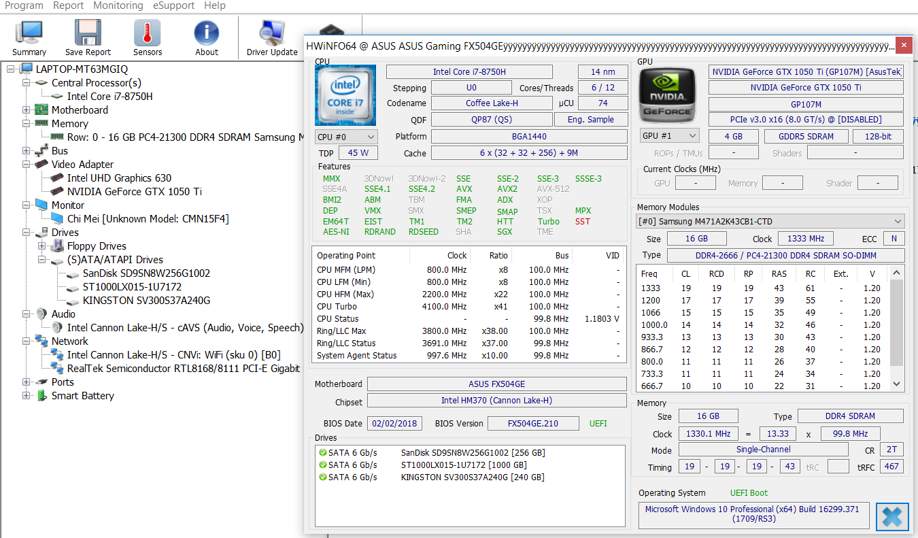The width and height of the screenshot is (918, 538).
Task: Click the NVIDIA GeForce logo
Action: pos(668,95)
